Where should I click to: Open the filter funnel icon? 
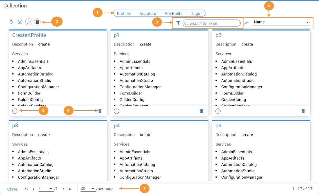[178, 23]
